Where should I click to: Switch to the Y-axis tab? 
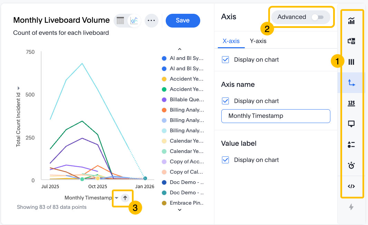258,40
